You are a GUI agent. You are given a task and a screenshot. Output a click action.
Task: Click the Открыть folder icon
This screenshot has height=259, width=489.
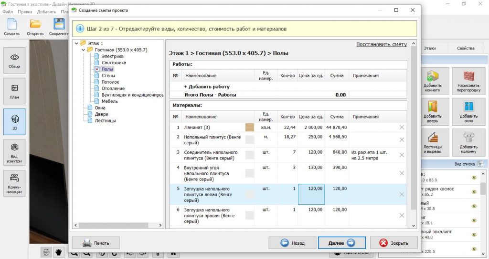(x=35, y=25)
